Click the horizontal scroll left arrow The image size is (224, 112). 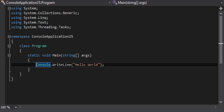pos(20,107)
